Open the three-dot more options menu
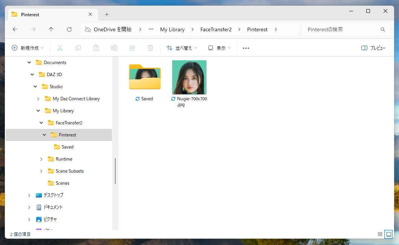399x245 pixels. click(246, 48)
